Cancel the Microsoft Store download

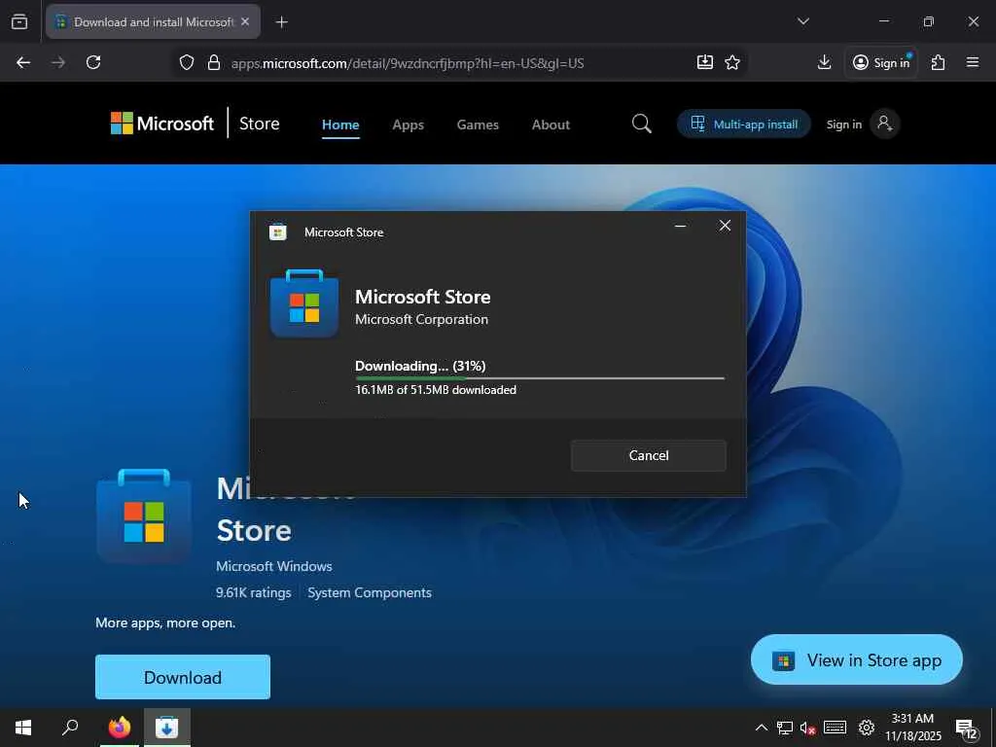[649, 455]
